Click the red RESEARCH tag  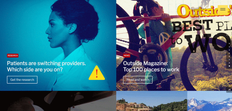pos(13,55)
